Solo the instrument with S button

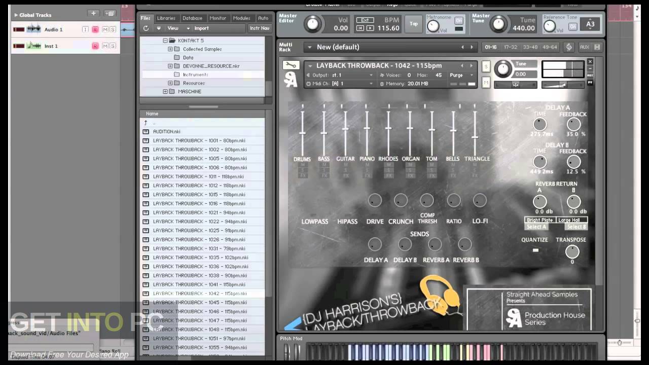pyautogui.click(x=486, y=66)
